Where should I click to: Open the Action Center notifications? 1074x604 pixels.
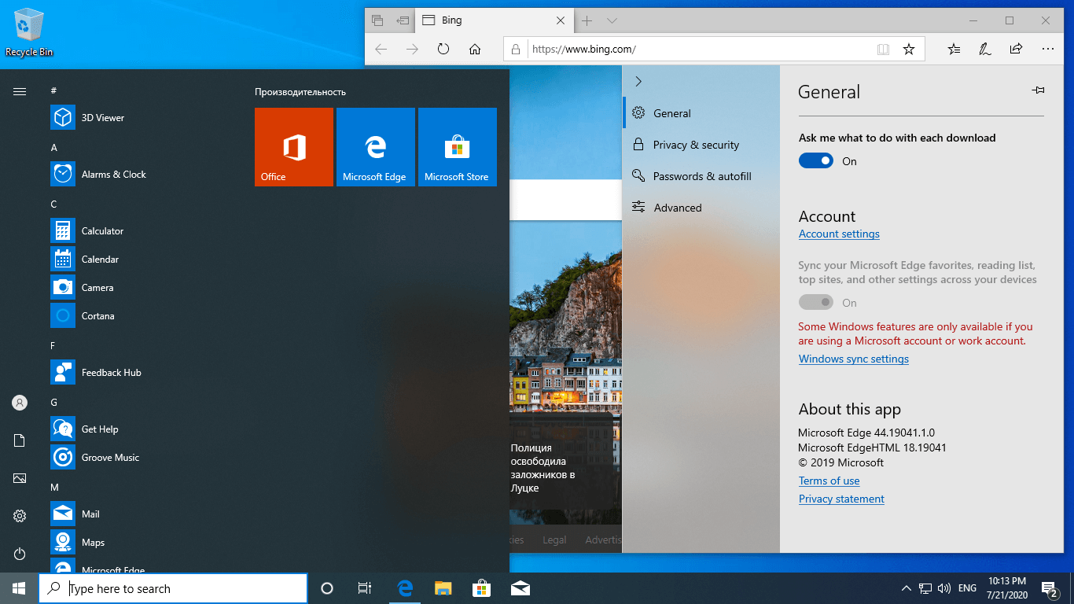[1050, 588]
